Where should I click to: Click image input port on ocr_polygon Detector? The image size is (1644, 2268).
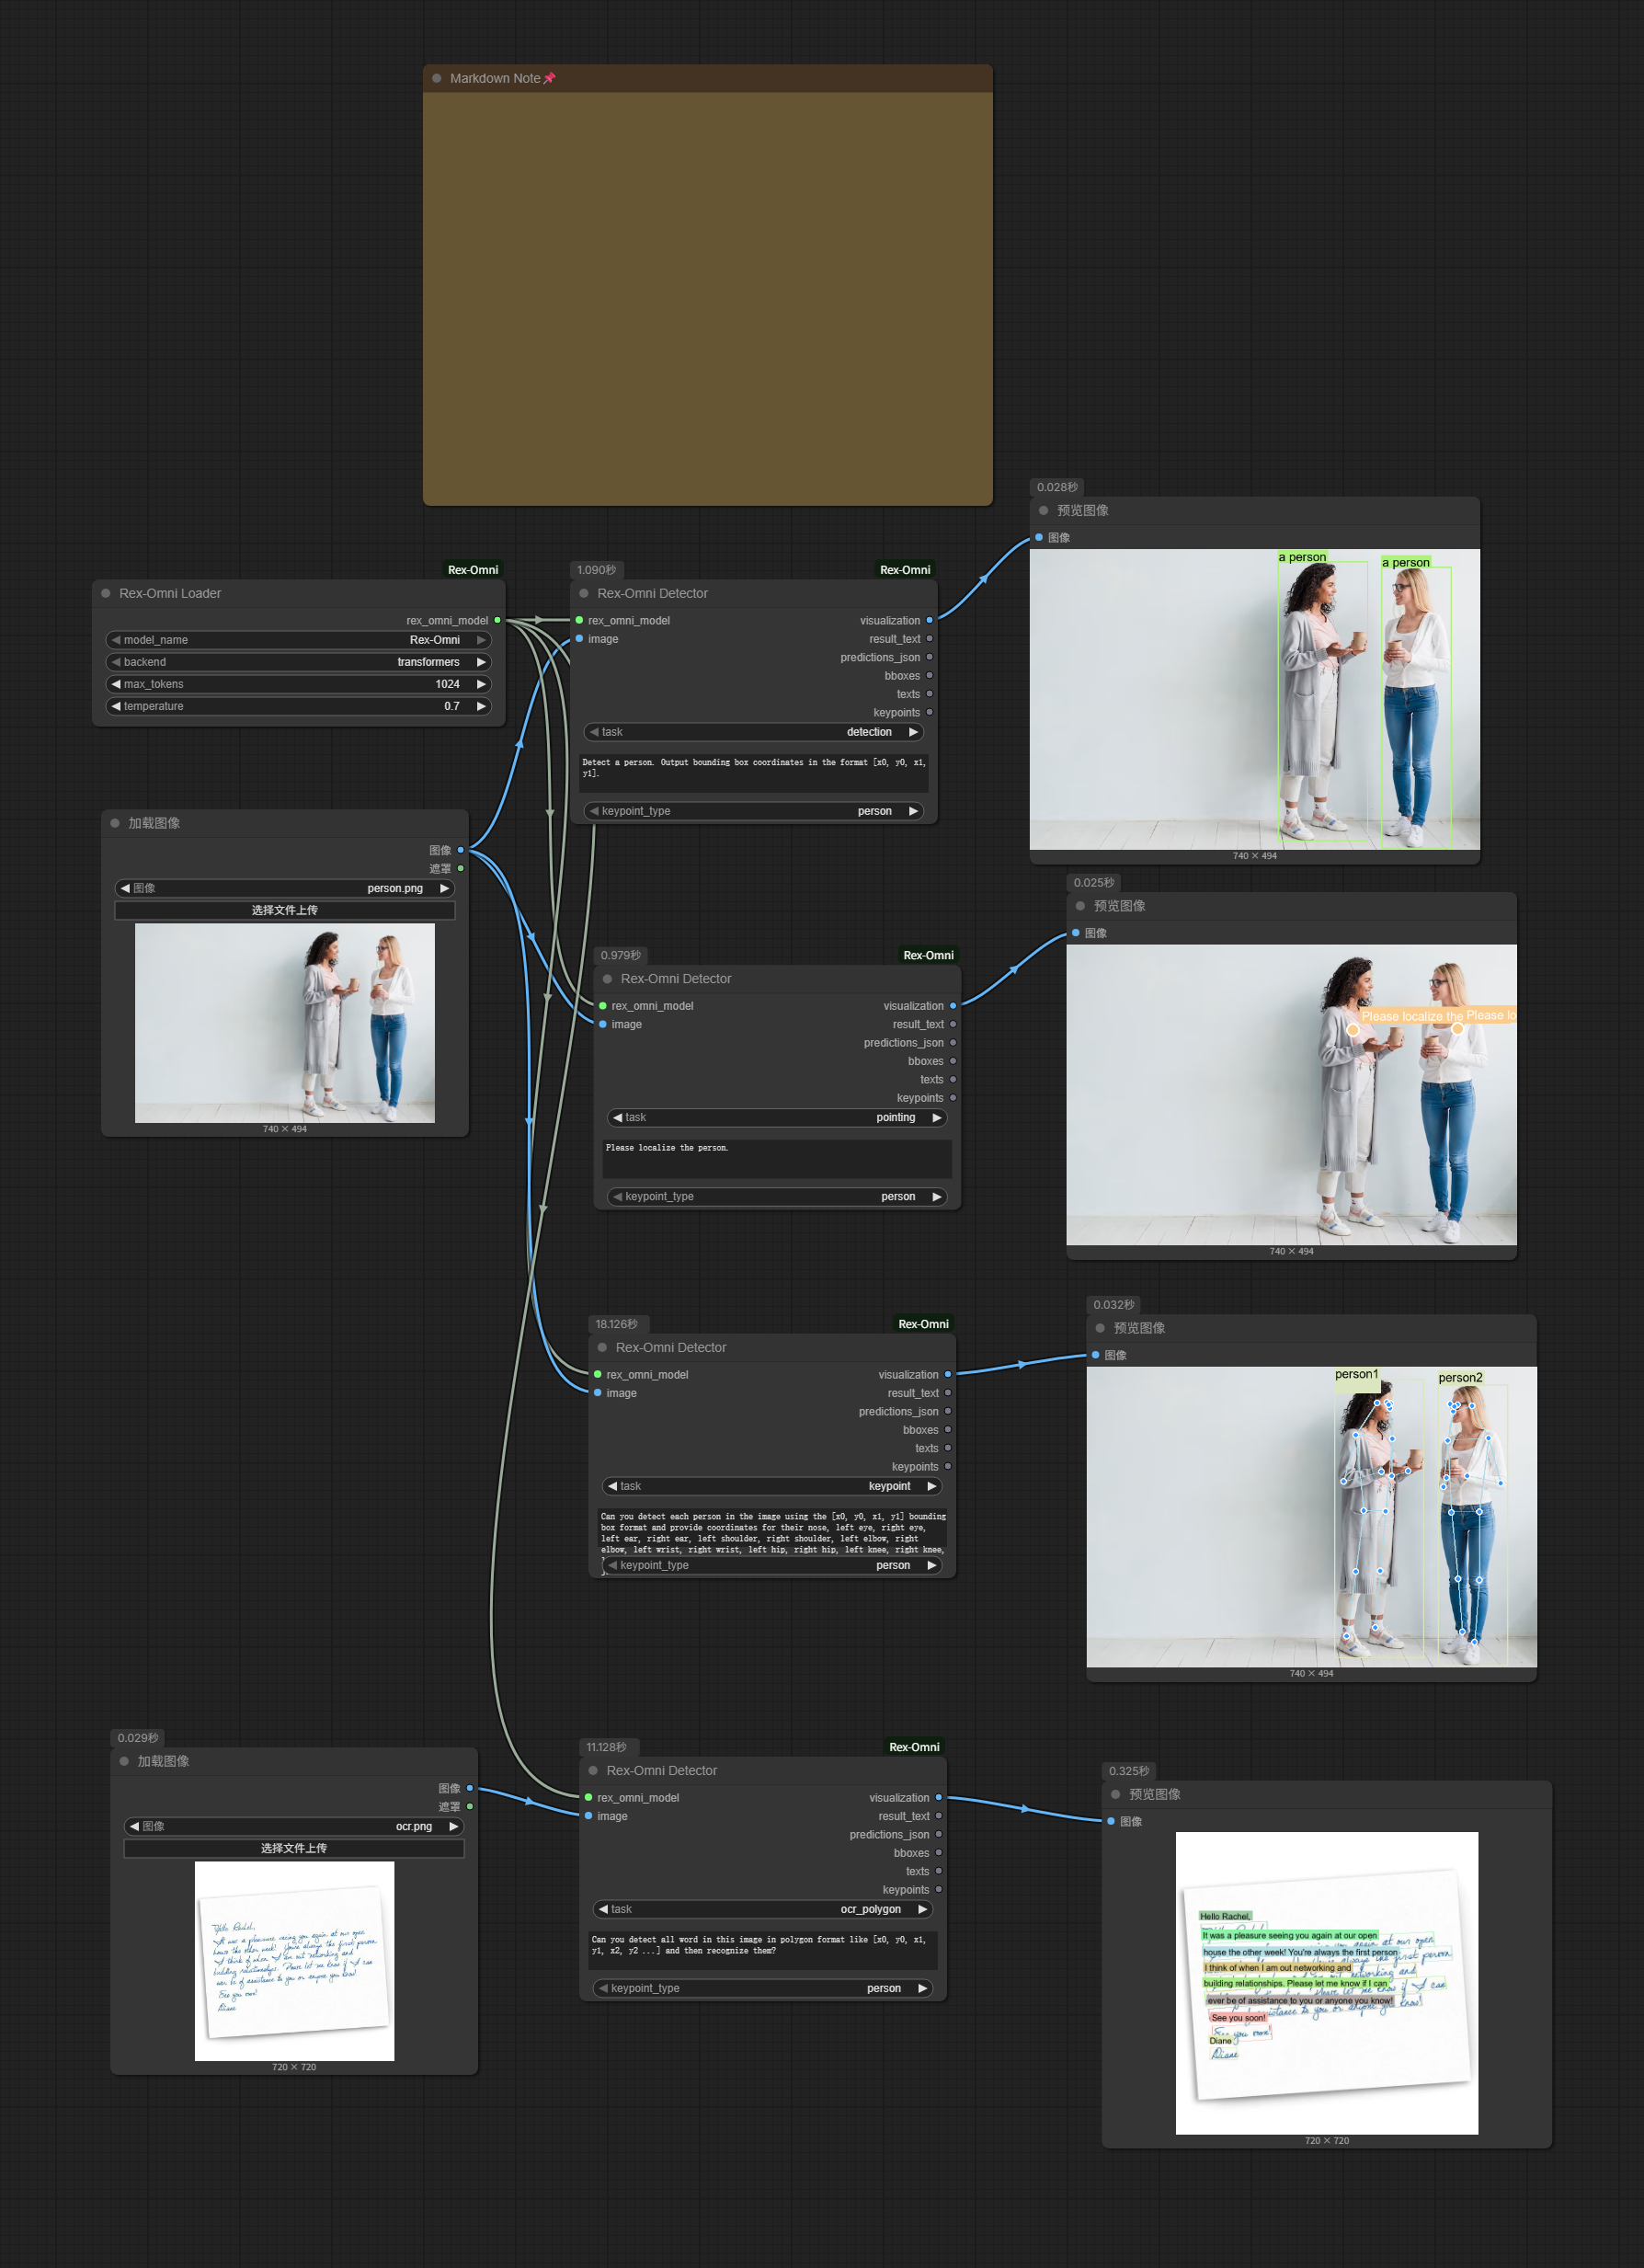[x=588, y=1816]
